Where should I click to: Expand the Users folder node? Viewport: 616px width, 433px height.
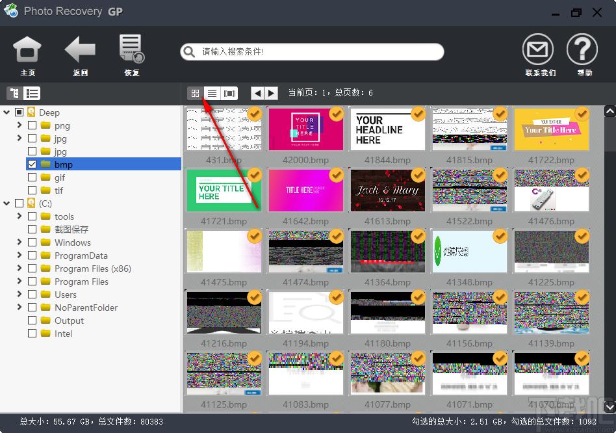click(x=19, y=295)
